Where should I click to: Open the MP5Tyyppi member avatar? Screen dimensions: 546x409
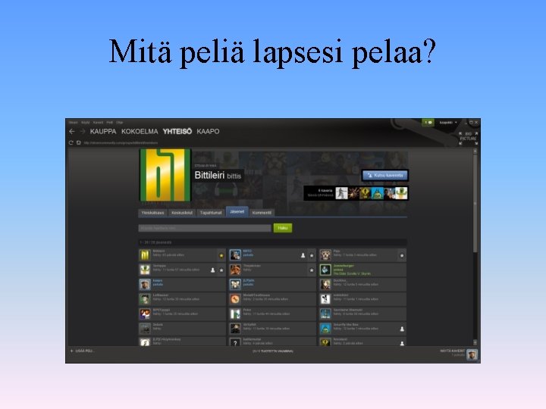coord(145,314)
